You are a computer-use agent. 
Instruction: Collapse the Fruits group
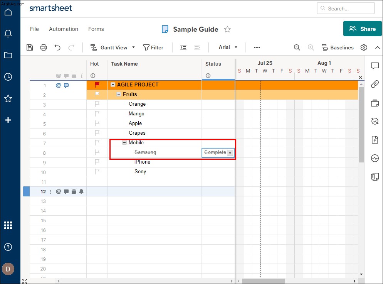(119, 94)
